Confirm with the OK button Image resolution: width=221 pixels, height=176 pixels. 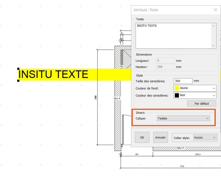tap(142, 138)
